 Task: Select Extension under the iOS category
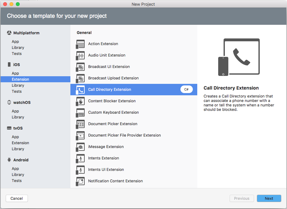(x=20, y=79)
